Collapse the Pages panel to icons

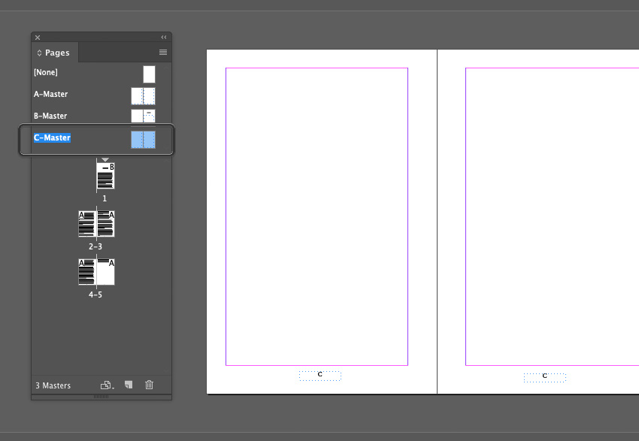pos(163,36)
